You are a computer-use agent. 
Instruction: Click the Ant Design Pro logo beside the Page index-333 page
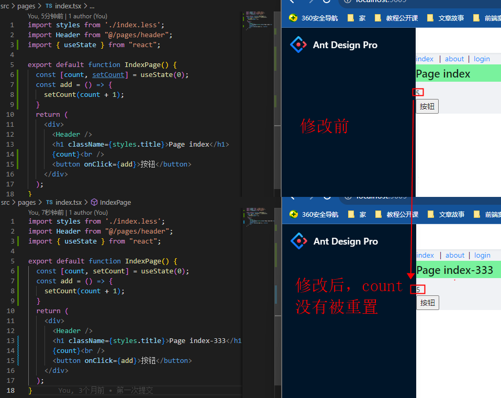pyautogui.click(x=299, y=241)
